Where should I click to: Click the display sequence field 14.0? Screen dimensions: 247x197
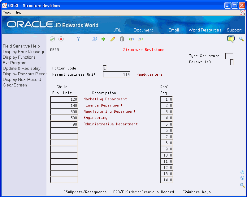coord(167,180)
